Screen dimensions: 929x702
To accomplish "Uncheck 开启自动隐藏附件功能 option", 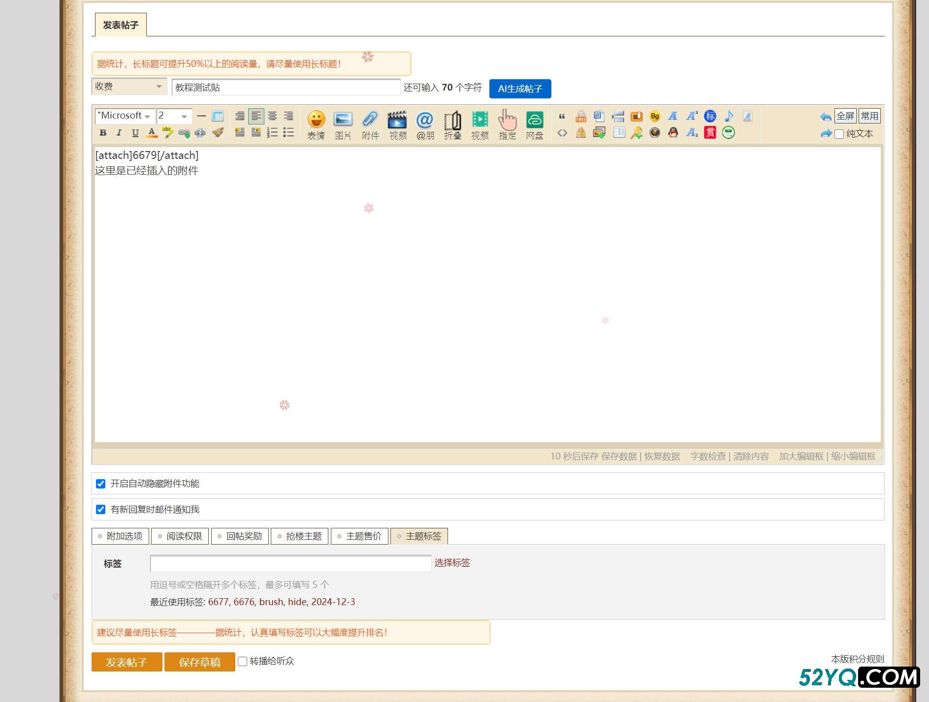I will click(x=101, y=484).
